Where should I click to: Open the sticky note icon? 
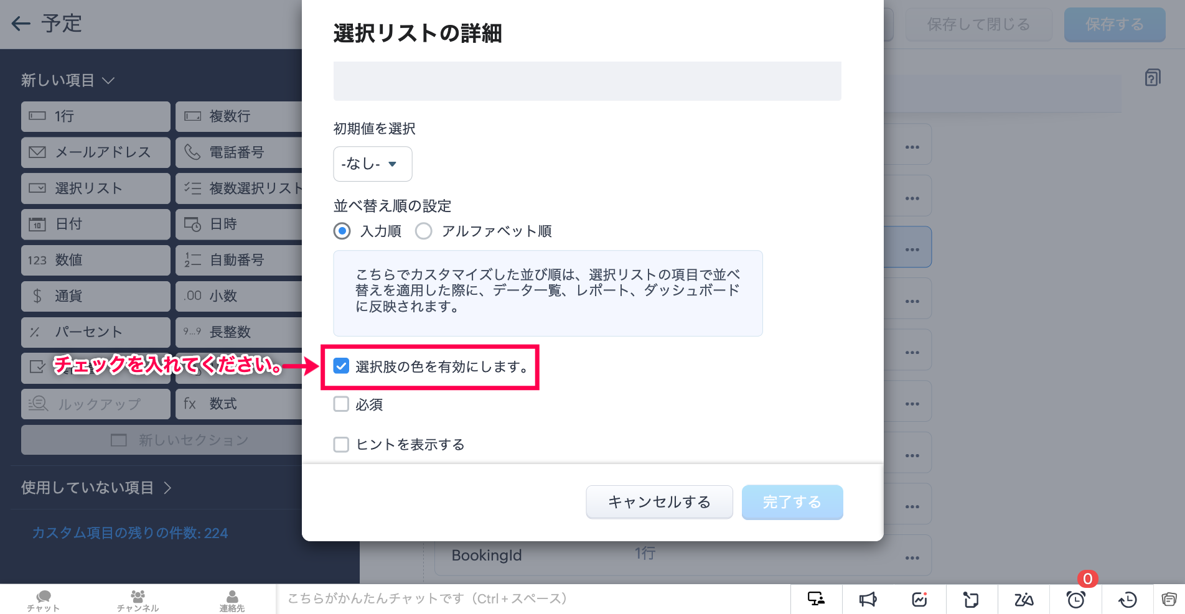pyautogui.click(x=971, y=599)
